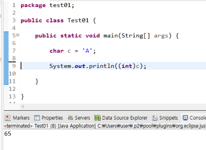The image size is (206, 150).
Task: Open the Markers tab
Action: pos(17,118)
